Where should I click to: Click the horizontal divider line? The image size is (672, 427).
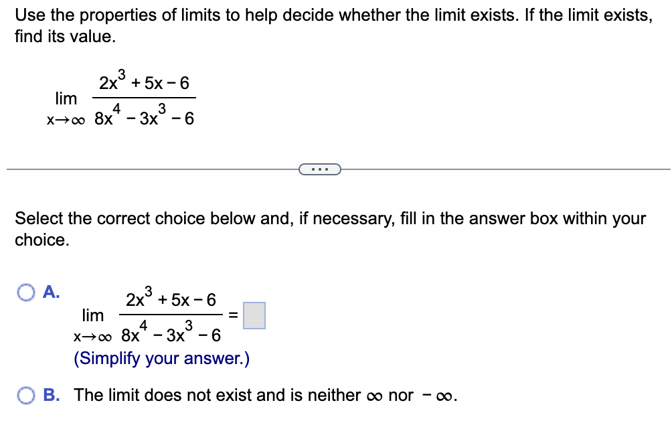[134, 169]
